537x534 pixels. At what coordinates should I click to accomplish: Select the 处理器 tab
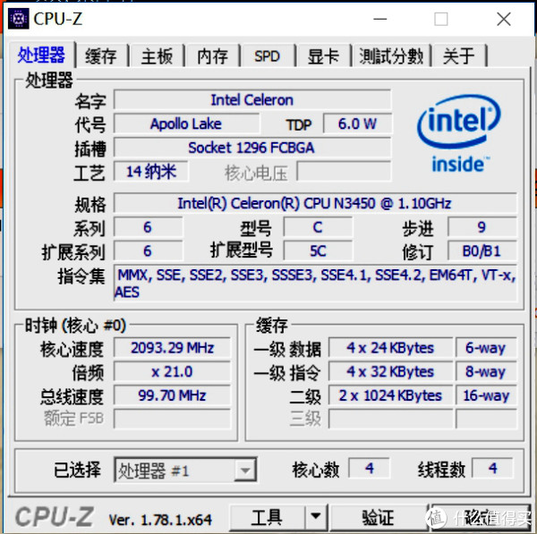[x=41, y=55]
